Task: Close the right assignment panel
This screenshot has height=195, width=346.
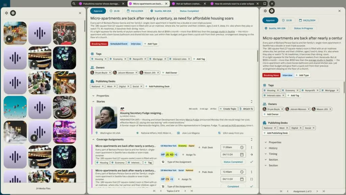Action: 339,11
